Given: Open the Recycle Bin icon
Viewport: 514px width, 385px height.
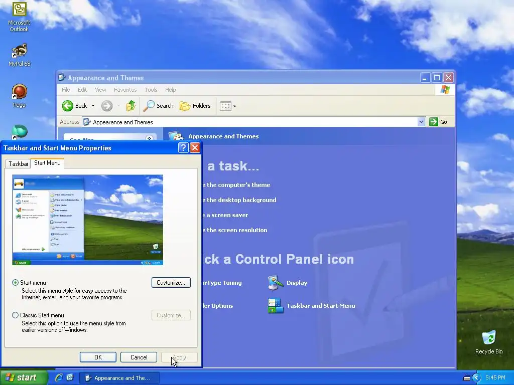Looking at the screenshot, I should point(489,342).
